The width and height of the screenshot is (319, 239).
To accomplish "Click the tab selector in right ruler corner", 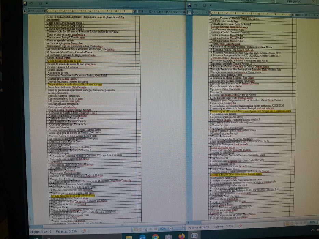I will (x=189, y=12).
